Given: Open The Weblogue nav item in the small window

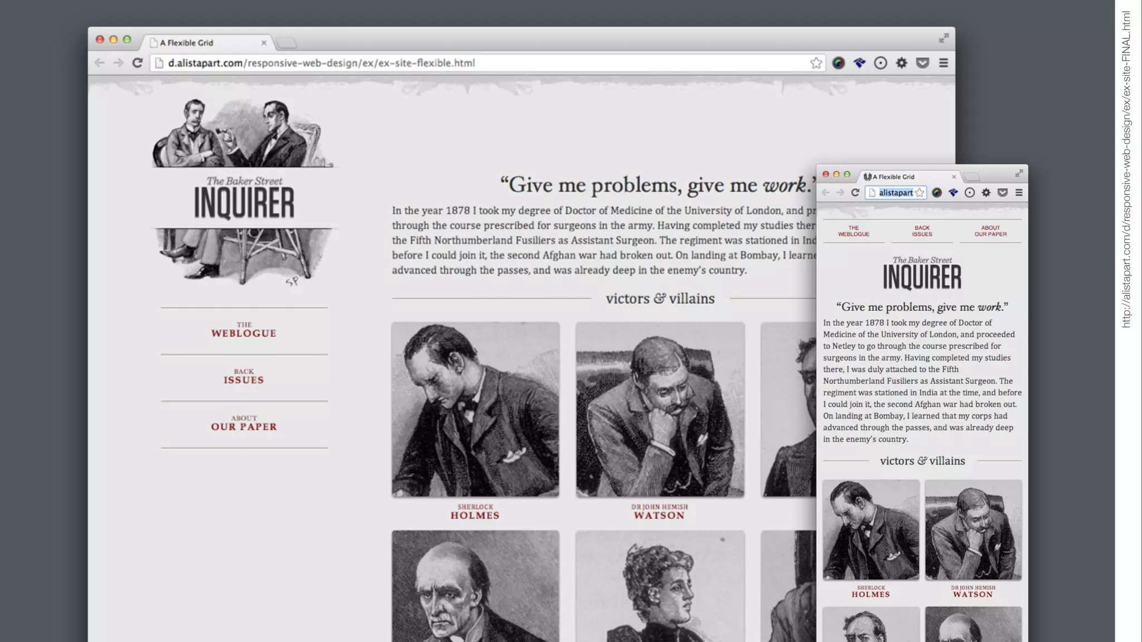Looking at the screenshot, I should tap(854, 231).
